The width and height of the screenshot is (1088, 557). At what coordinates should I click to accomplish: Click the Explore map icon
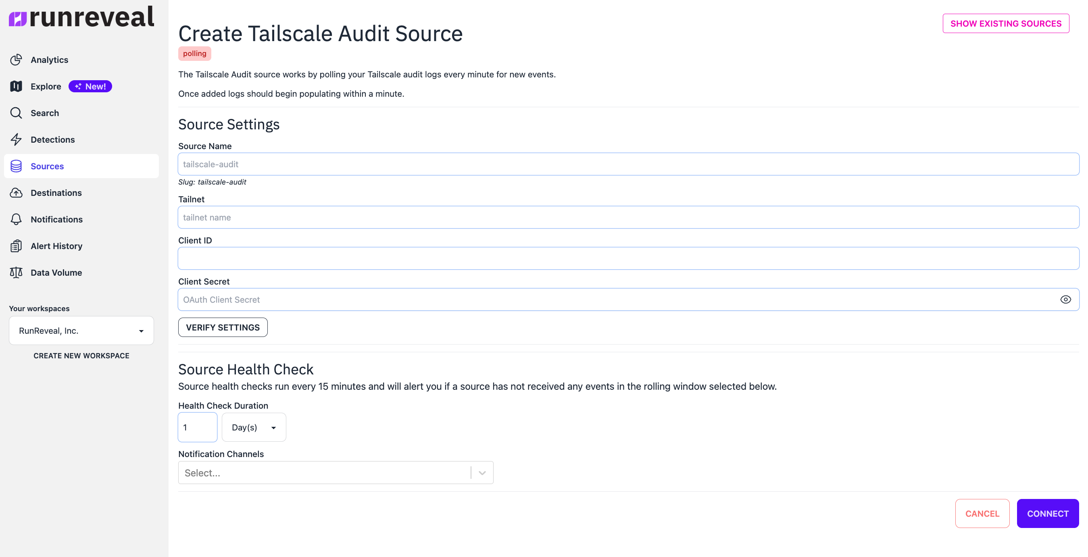(x=16, y=86)
